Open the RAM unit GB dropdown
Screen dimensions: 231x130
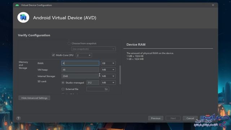(x=108, y=63)
